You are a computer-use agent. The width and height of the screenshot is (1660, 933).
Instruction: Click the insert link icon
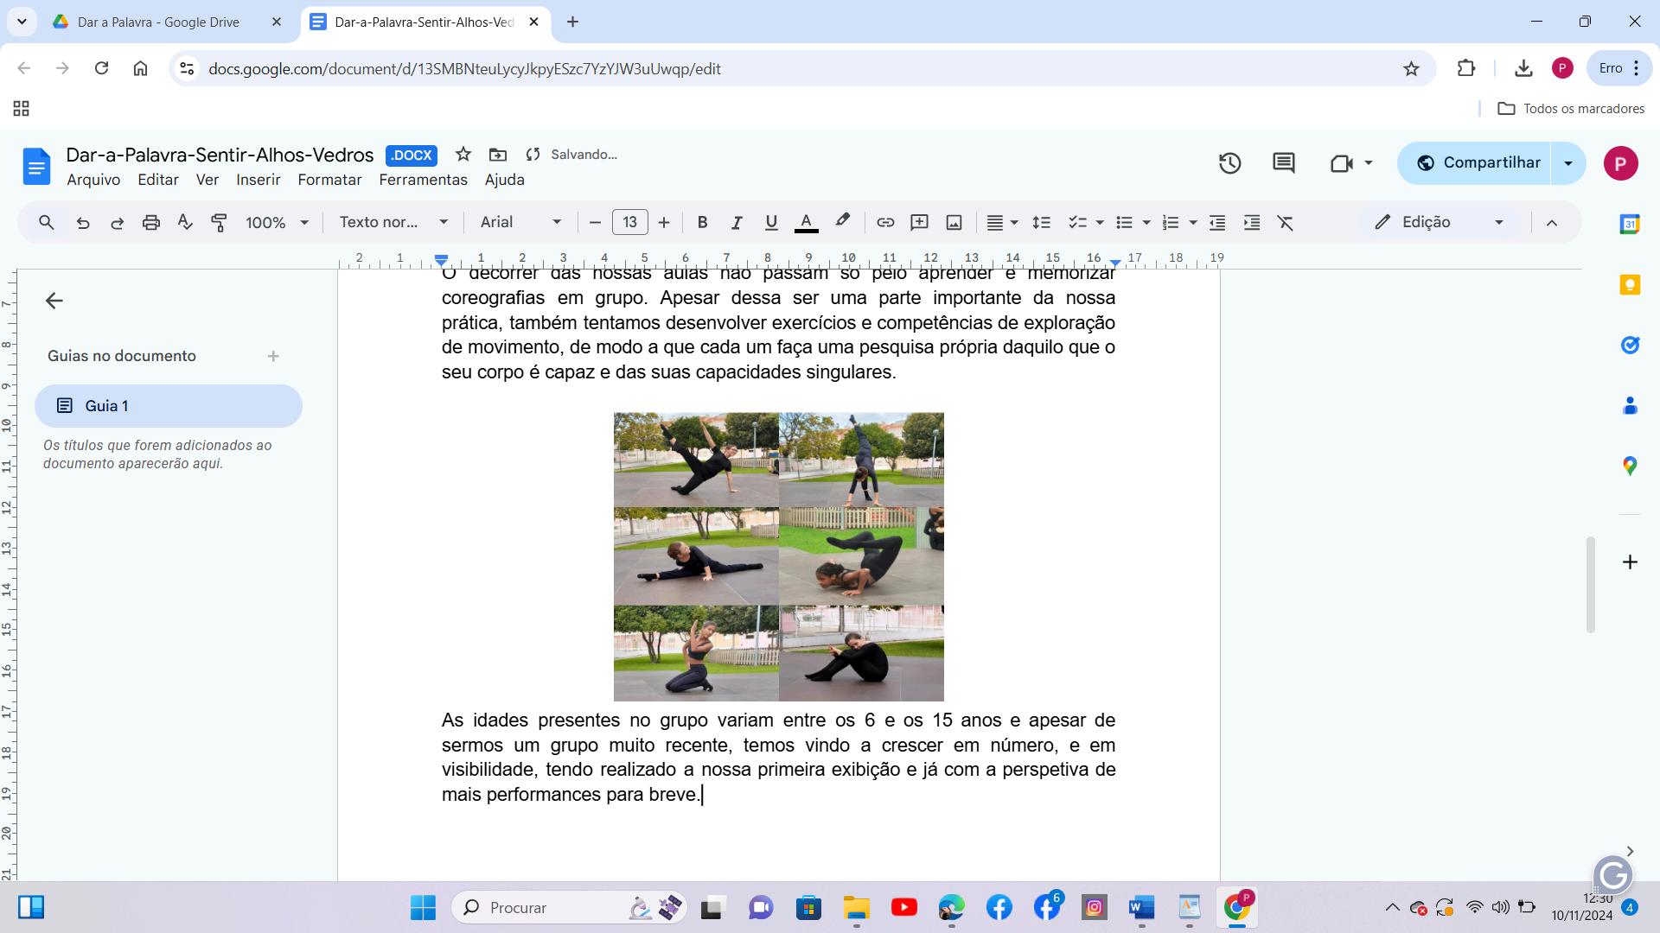[884, 223]
